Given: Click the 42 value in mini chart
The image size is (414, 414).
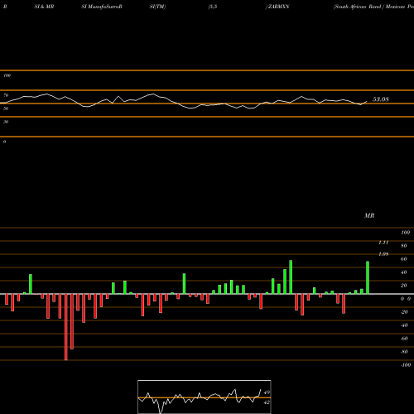Looking at the screenshot, I should (267, 402).
